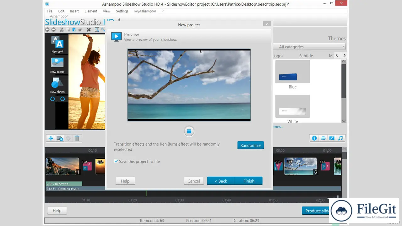
Task: Show previous theme tabs with left chevron
Action: coord(337,55)
